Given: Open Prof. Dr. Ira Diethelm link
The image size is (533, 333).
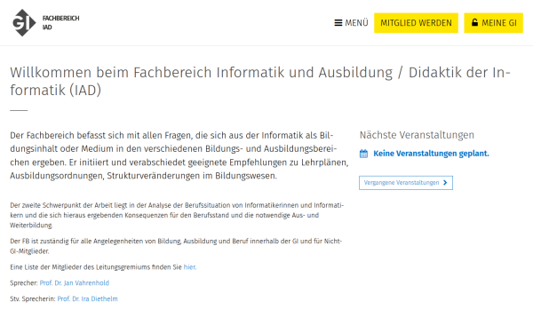Looking at the screenshot, I should pyautogui.click(x=87, y=299).
